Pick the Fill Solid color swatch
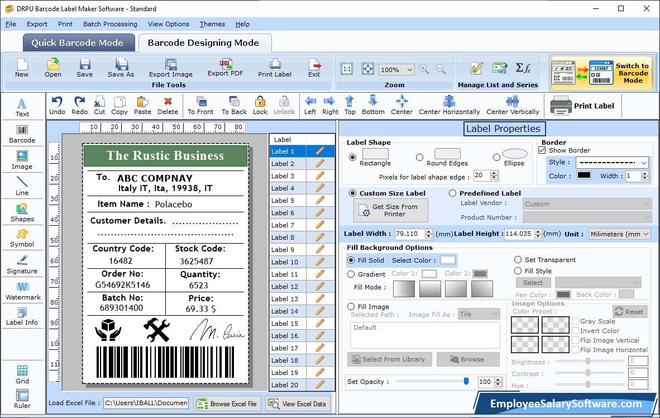 (447, 260)
